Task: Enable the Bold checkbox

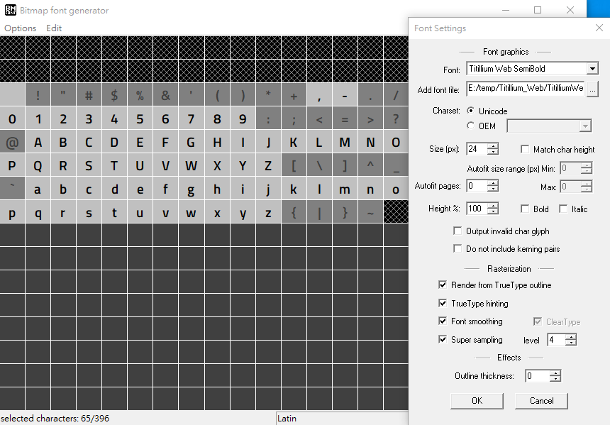Action: click(525, 209)
